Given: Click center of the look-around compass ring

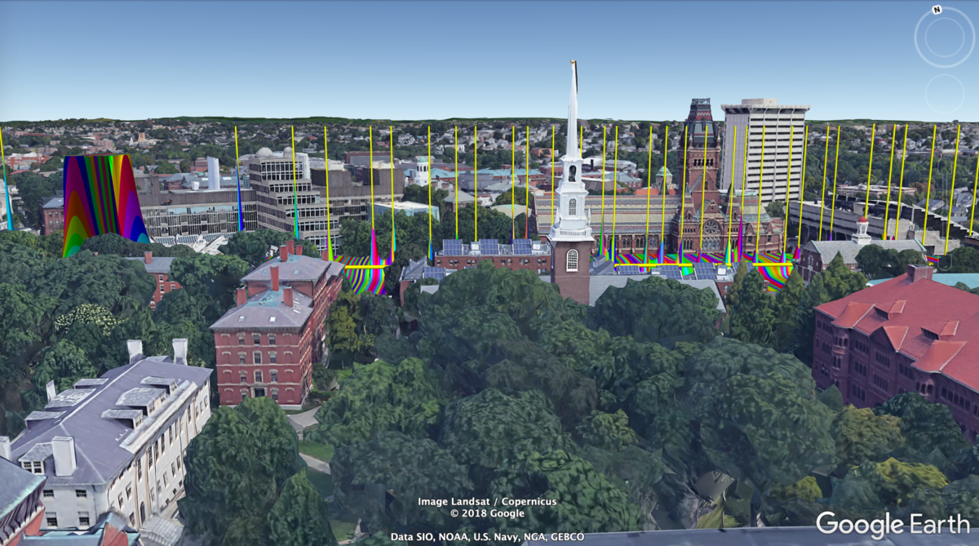Looking at the screenshot, I should click(x=944, y=38).
